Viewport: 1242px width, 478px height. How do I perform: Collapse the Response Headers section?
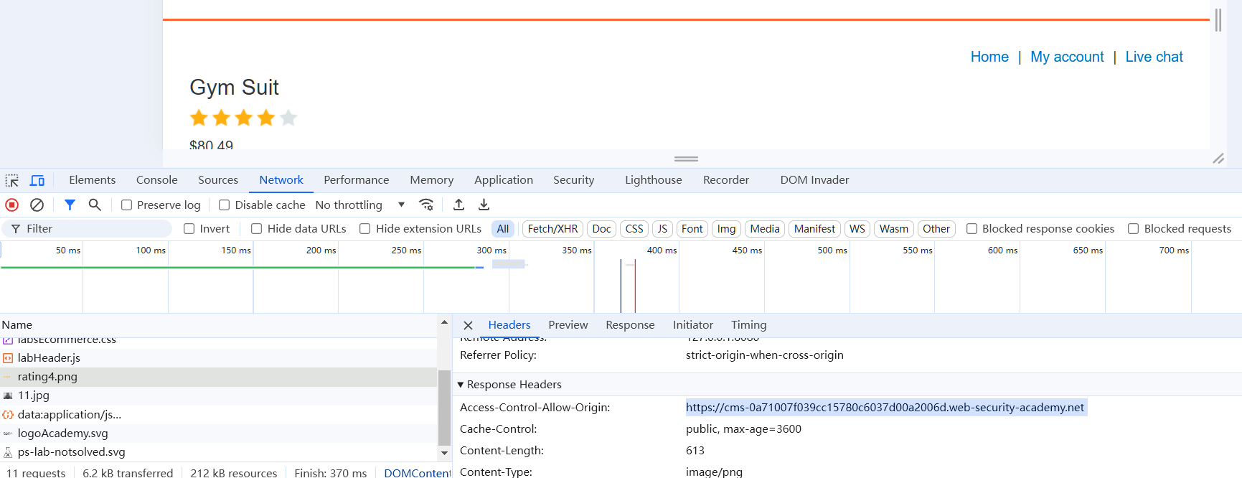[461, 385]
